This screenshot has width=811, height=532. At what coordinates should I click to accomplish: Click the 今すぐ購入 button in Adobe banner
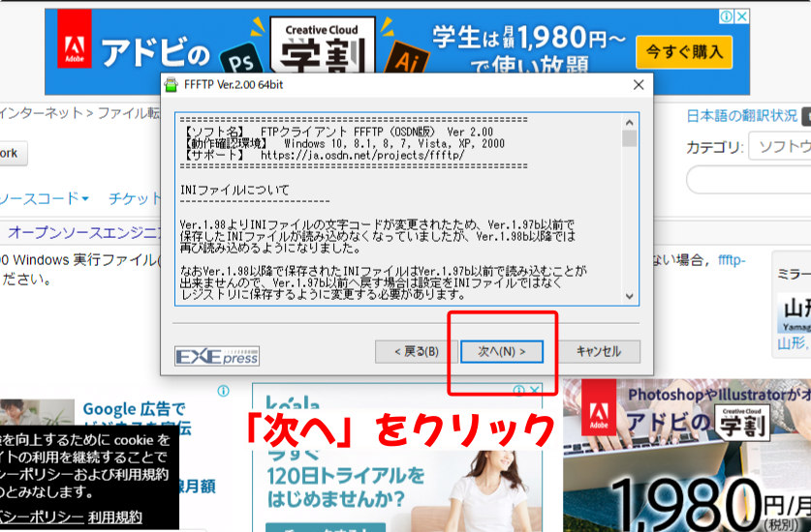(x=684, y=52)
